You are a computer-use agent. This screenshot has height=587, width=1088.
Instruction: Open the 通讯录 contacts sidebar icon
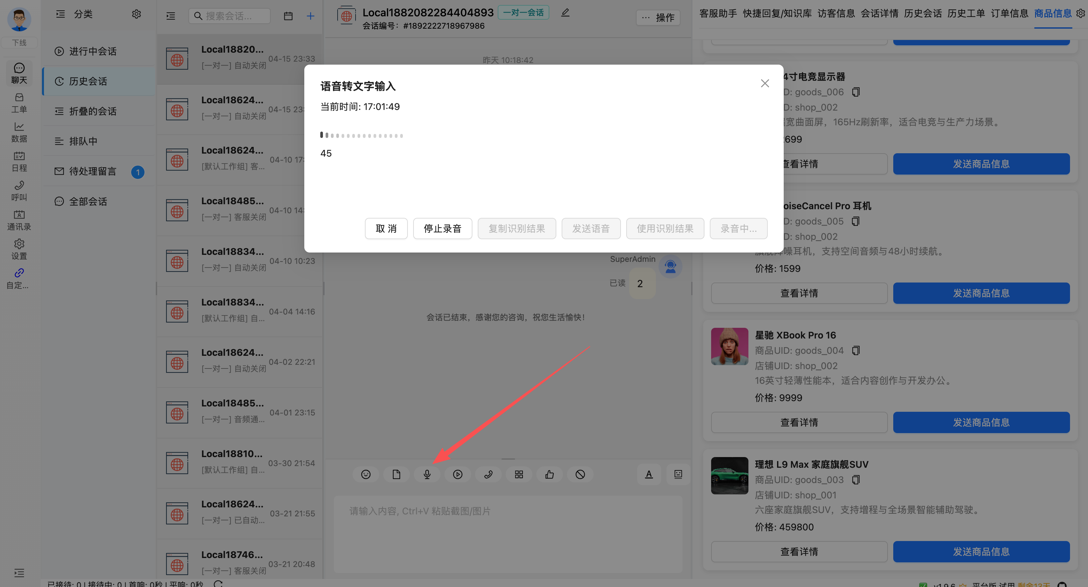[x=19, y=220]
